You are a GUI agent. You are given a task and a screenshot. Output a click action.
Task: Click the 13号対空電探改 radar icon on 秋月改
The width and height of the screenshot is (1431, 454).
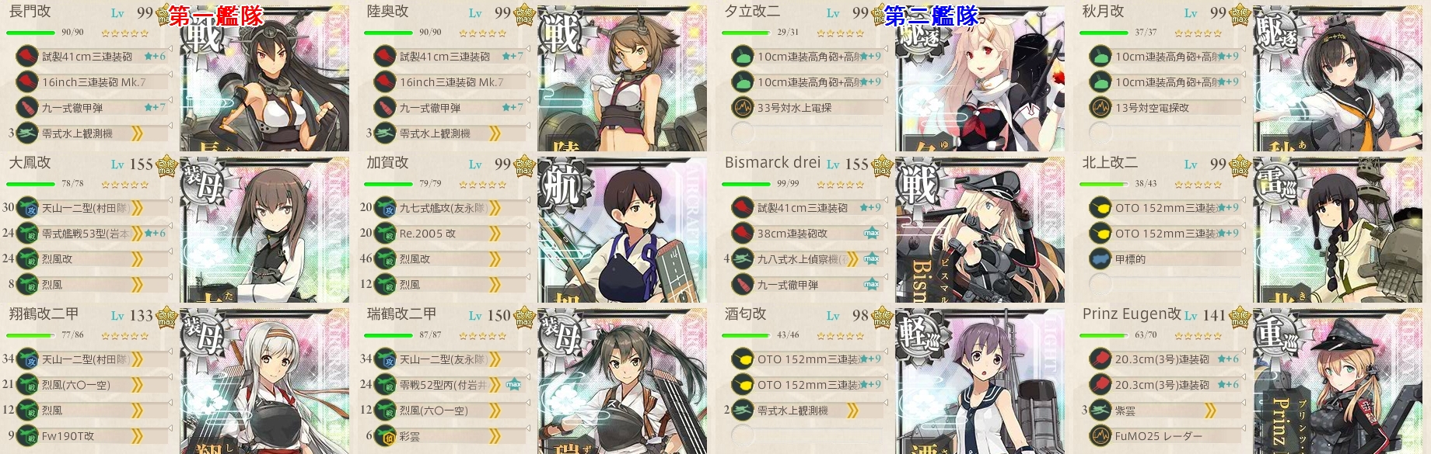click(1100, 107)
